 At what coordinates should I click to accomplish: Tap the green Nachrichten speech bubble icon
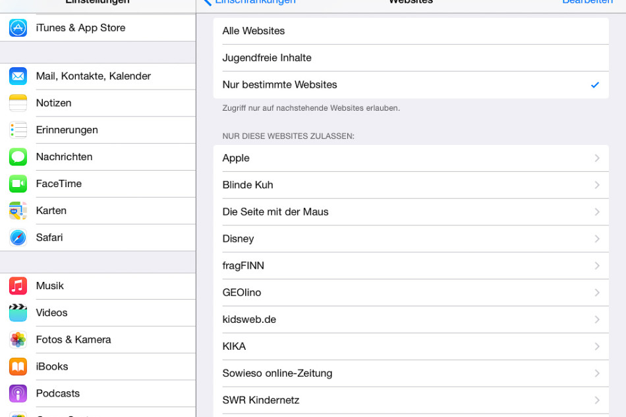(18, 157)
